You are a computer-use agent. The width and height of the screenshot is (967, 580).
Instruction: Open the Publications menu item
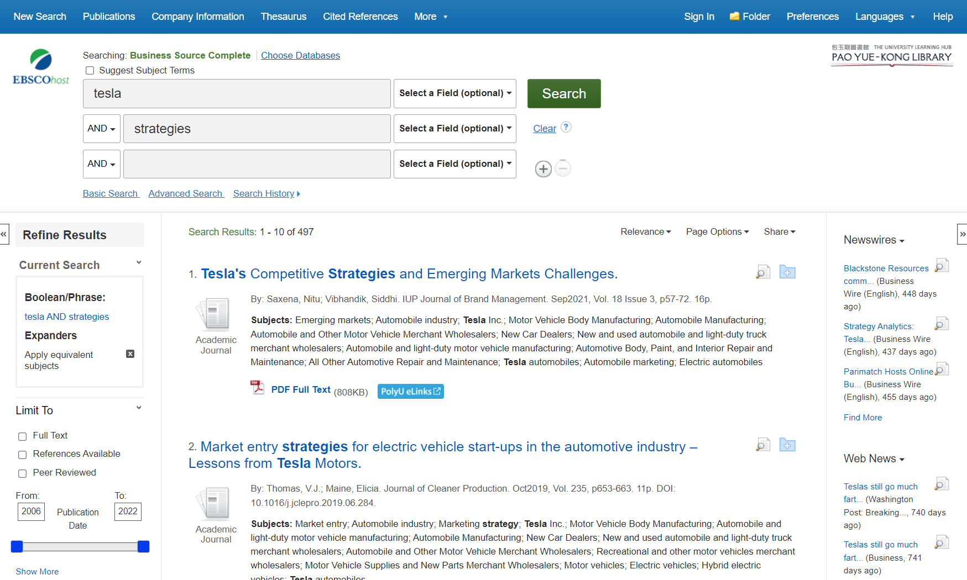tap(109, 17)
